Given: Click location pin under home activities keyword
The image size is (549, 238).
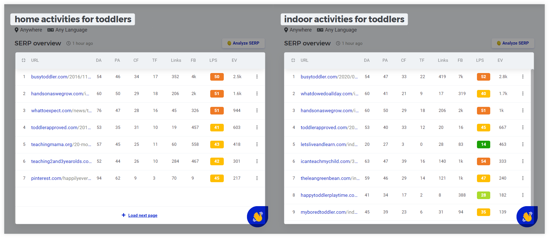Looking at the screenshot, I should pyautogui.click(x=17, y=30).
